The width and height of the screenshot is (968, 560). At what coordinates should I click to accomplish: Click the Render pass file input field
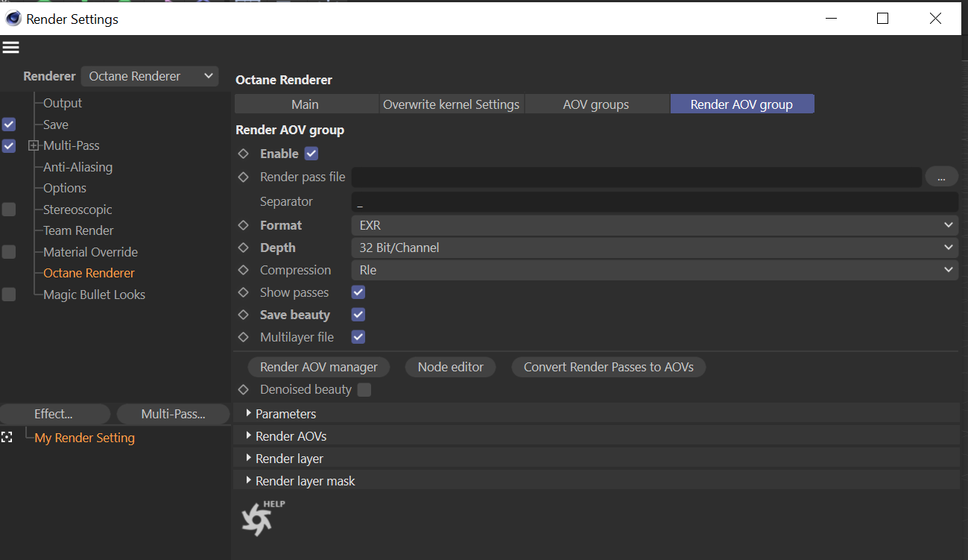coord(636,177)
